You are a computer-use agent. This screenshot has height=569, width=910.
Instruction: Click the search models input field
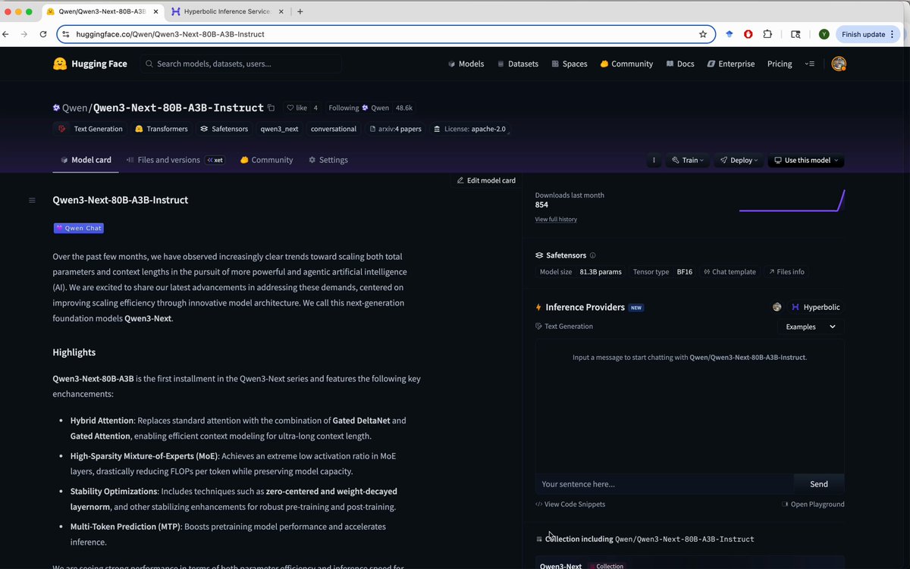pyautogui.click(x=240, y=64)
